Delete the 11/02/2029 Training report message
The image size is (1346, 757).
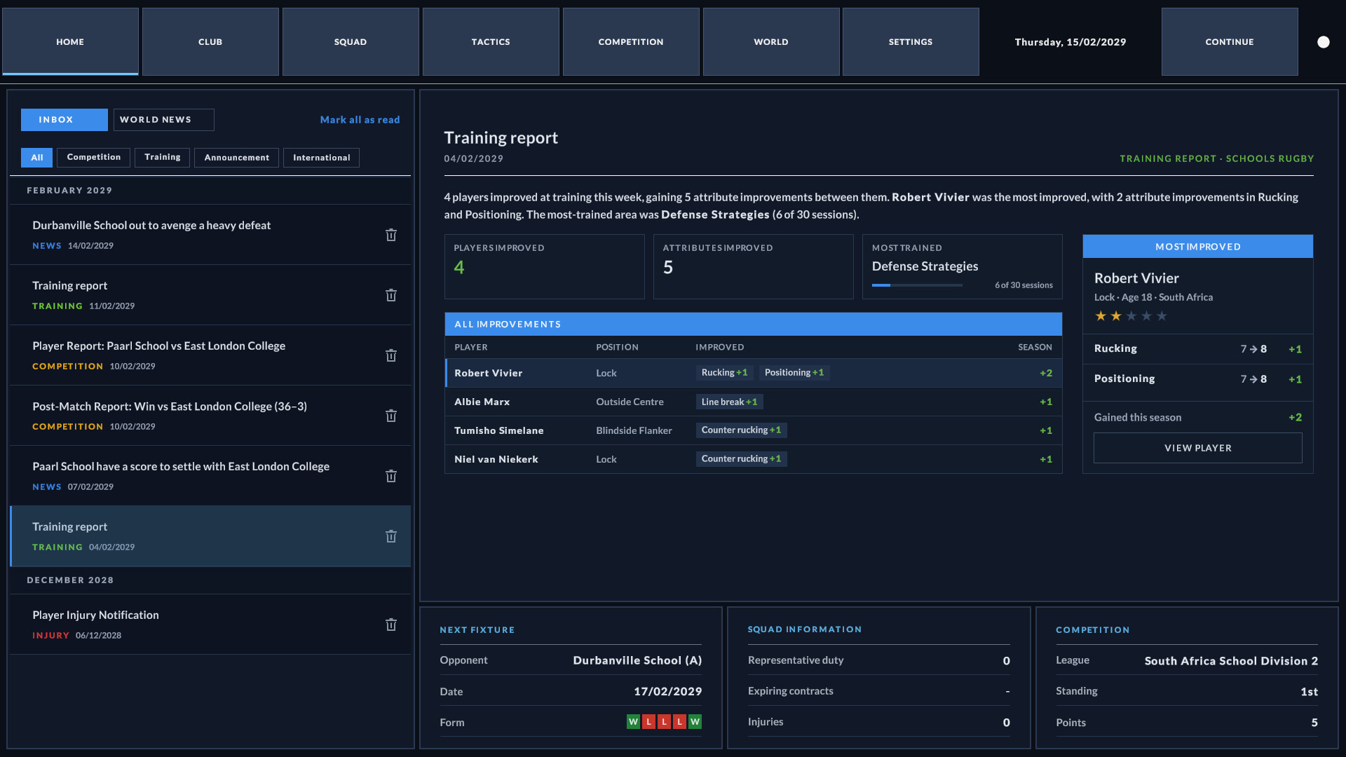[x=391, y=295]
